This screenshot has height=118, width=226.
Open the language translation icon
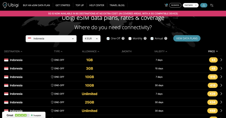pos(212,5)
